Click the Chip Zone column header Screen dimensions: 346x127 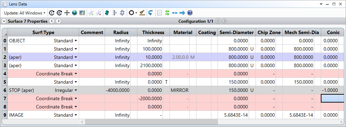(x=269, y=32)
